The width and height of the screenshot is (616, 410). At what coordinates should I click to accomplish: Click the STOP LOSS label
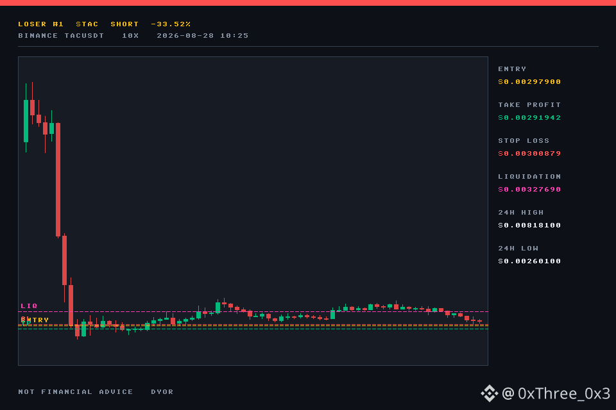[524, 141]
